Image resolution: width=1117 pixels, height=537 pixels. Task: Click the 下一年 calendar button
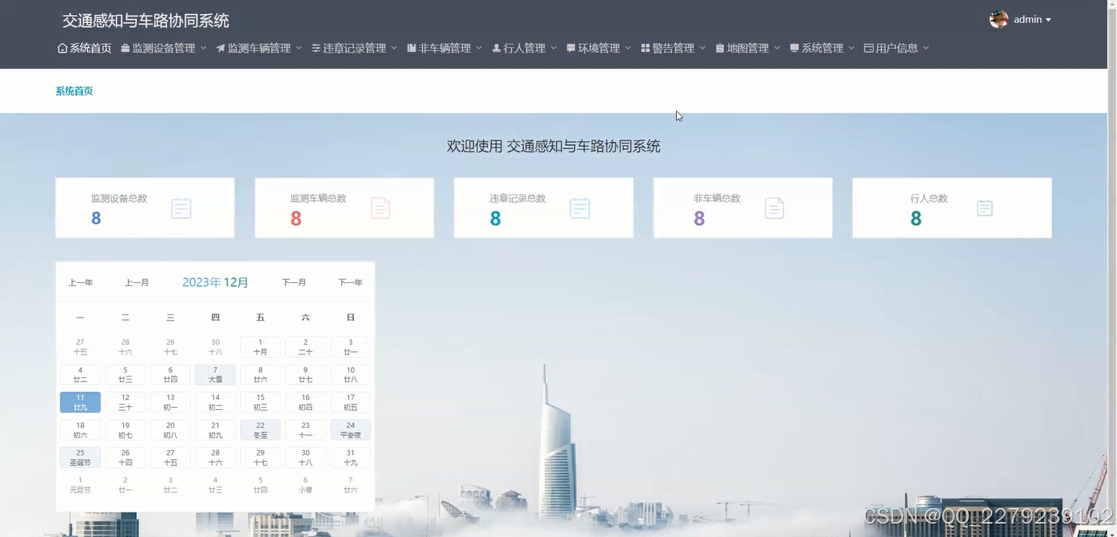(x=350, y=282)
